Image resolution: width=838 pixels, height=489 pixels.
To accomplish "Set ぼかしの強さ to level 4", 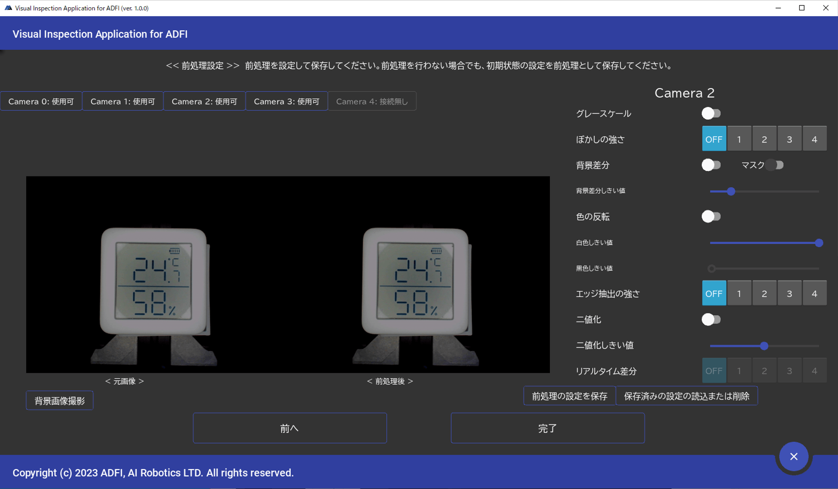I will click(x=814, y=139).
